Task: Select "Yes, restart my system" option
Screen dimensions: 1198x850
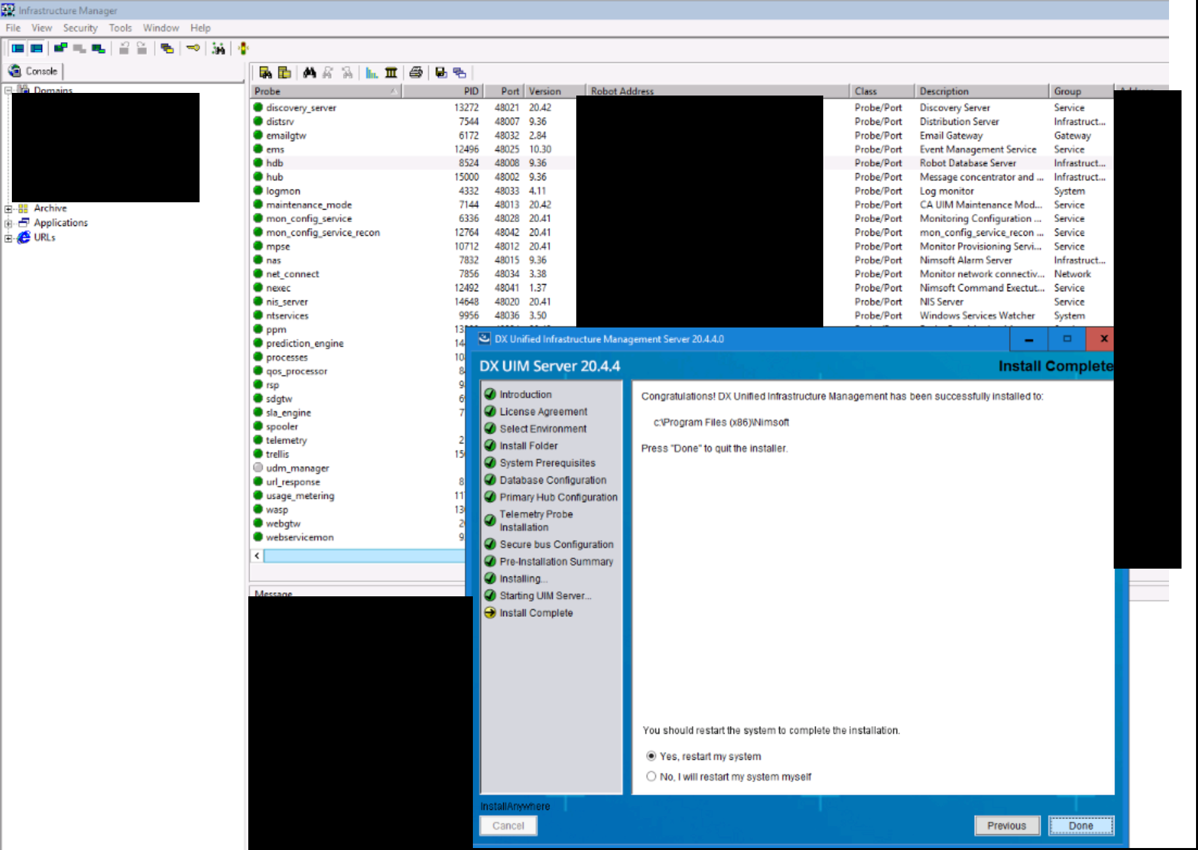Action: point(651,756)
